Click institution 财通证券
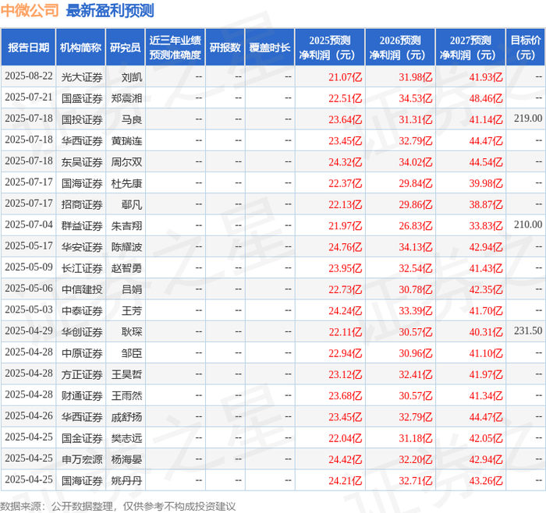The width and height of the screenshot is (546, 513). tap(82, 395)
